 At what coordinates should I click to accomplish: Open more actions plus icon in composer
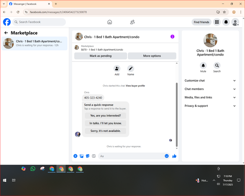75,156
